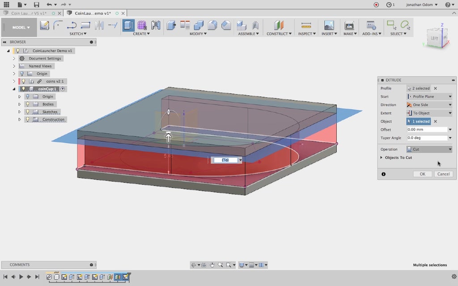The width and height of the screenshot is (458, 286).
Task: Expand the Document Settings tree node
Action: pos(14,59)
